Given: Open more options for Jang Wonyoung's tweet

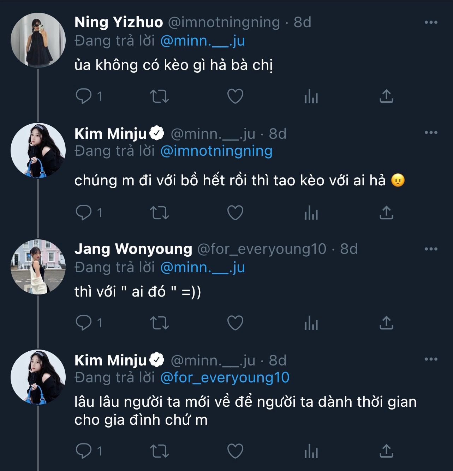Looking at the screenshot, I should pyautogui.click(x=431, y=249).
